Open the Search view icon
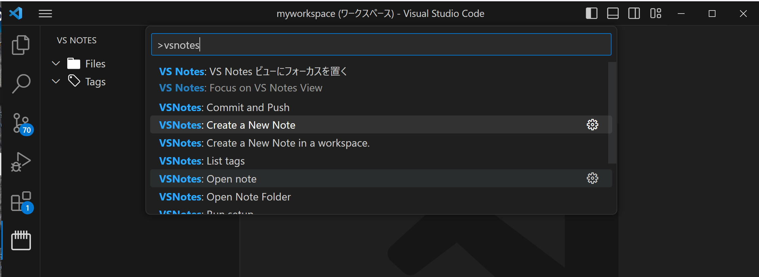 [21, 84]
